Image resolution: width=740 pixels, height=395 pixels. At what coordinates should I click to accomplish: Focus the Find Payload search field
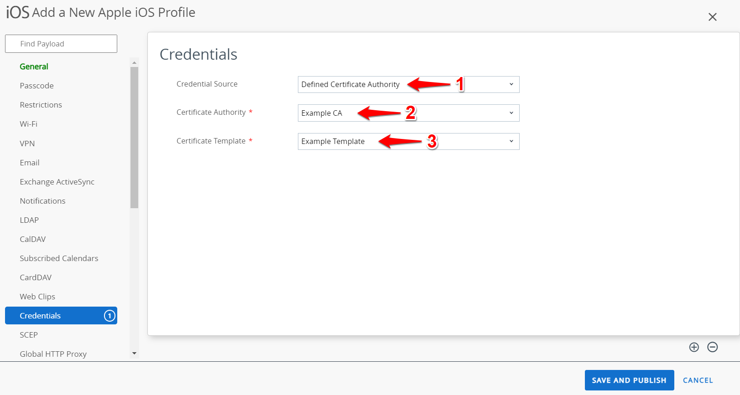click(61, 44)
